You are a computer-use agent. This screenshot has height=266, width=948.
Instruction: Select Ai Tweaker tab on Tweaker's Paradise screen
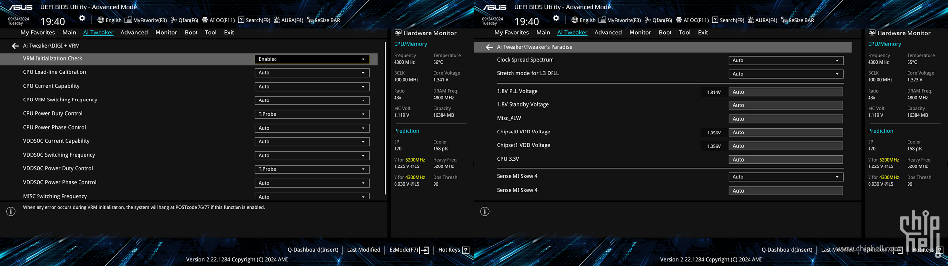tap(572, 33)
